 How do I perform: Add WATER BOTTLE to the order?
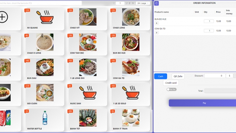tap(45, 120)
